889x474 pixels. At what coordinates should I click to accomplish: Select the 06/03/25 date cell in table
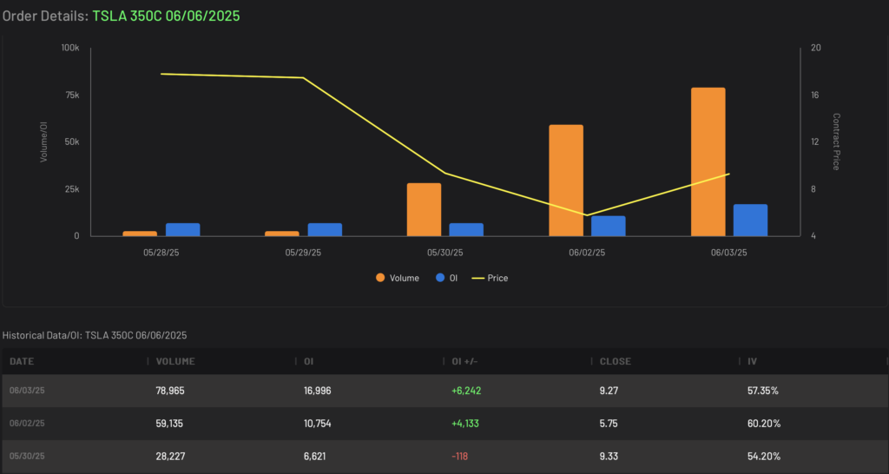27,391
